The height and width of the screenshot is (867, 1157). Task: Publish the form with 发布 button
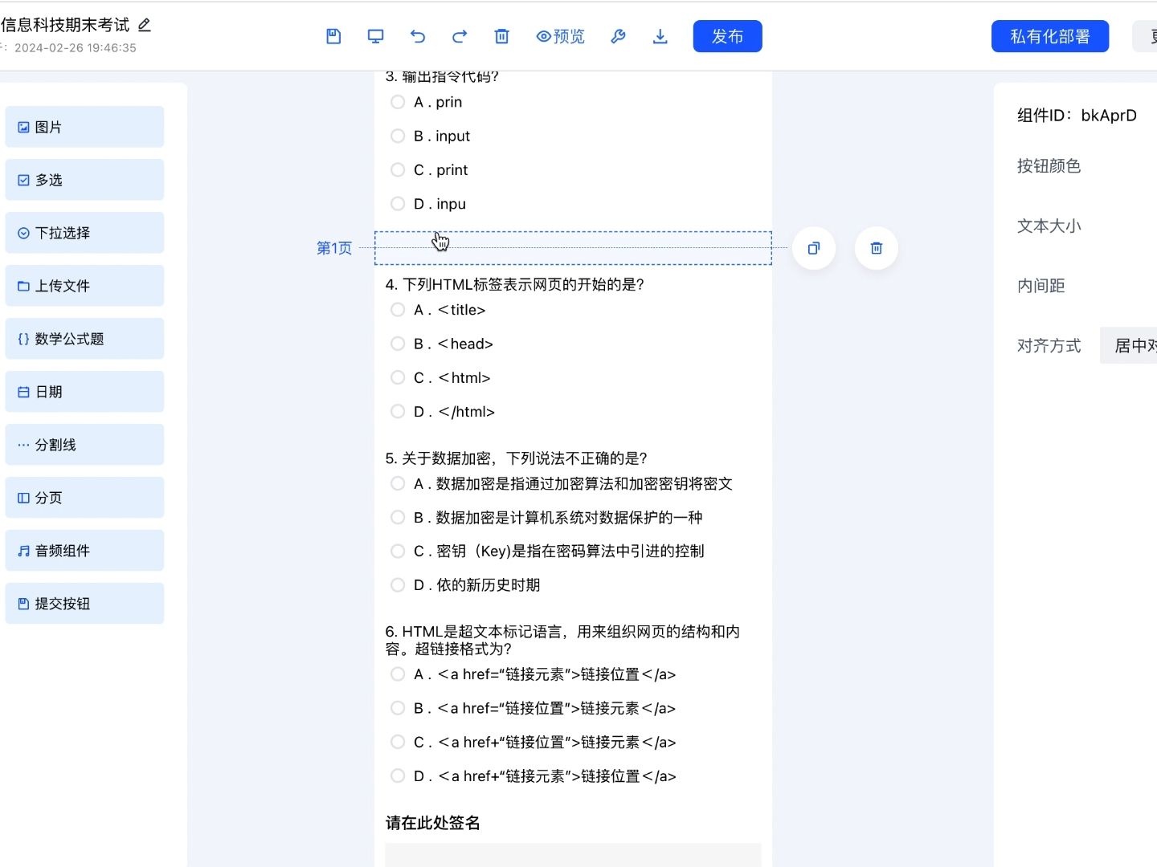tap(727, 36)
